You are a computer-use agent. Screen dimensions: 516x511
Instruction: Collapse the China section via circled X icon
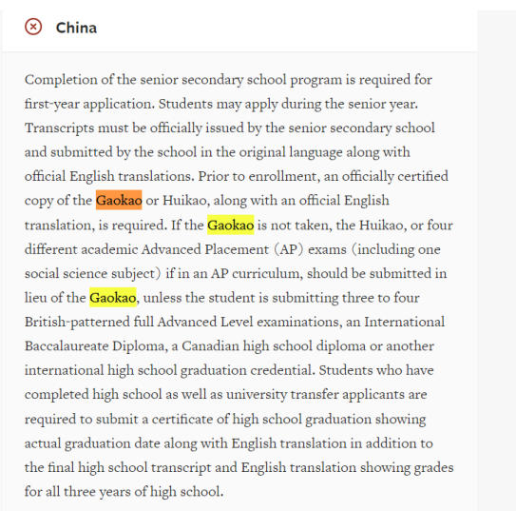click(x=33, y=27)
